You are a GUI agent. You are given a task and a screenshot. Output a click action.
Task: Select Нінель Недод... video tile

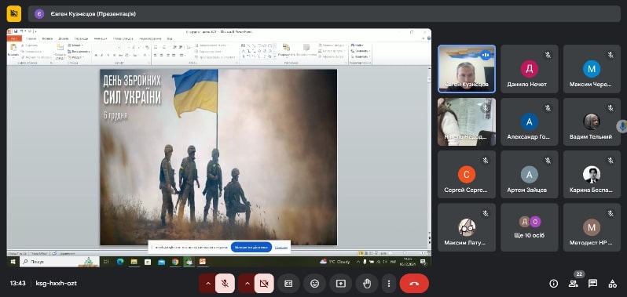click(x=467, y=121)
